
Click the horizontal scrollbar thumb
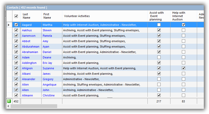coord(34,106)
